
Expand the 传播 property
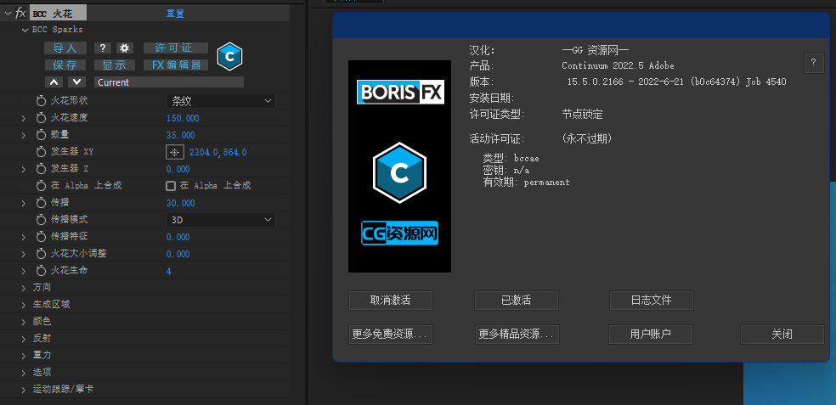pyautogui.click(x=24, y=203)
